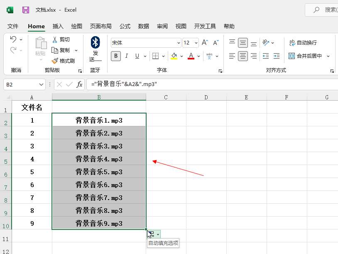This screenshot has height=254, width=338.
Task: Switch to the 开发工具 Developer tab
Action: 205,26
